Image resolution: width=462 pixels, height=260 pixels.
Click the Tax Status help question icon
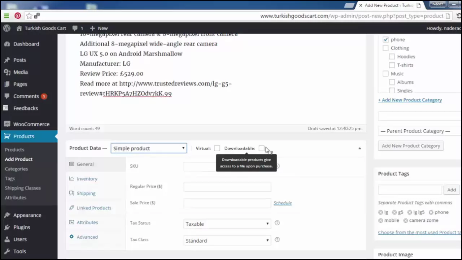pos(277,223)
